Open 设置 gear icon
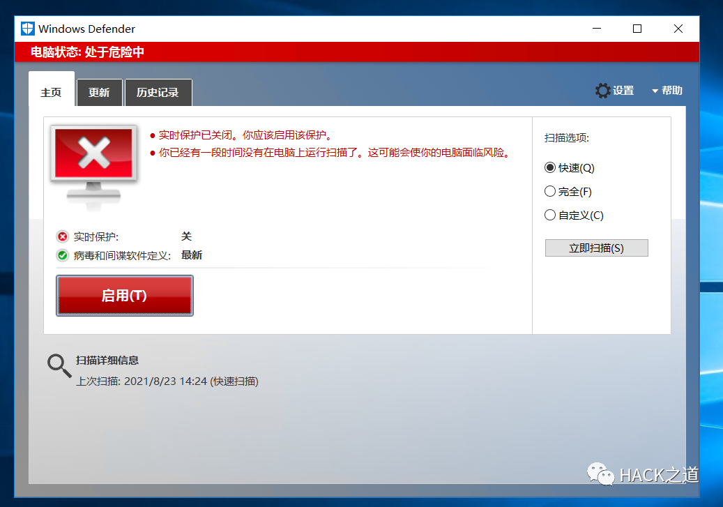Screen dimensions: 723x507 (x=602, y=91)
